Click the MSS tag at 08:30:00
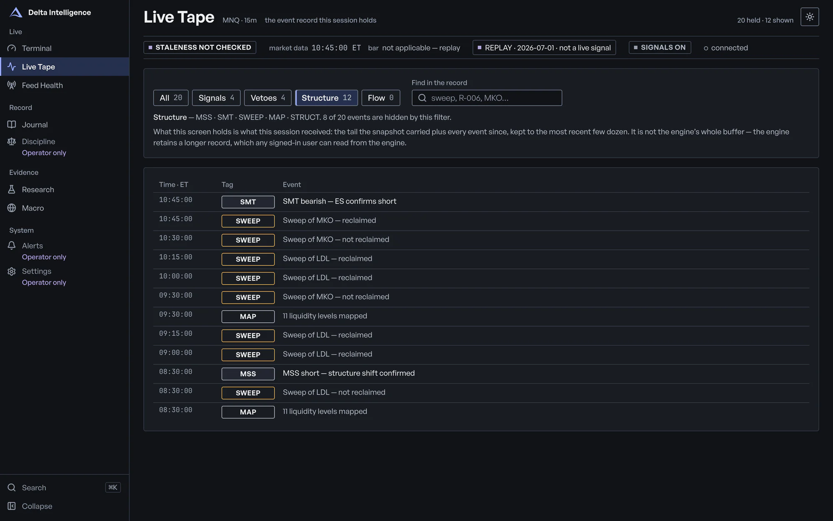Screen dimensions: 833x521 (248, 374)
